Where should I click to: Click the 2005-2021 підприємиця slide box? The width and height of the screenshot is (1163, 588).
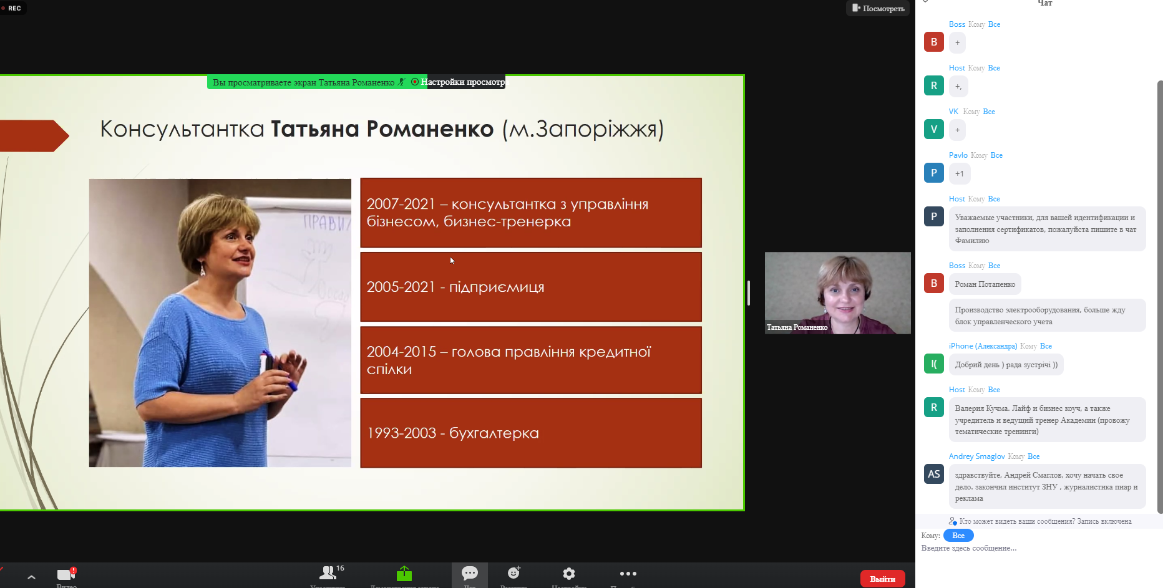[531, 287]
